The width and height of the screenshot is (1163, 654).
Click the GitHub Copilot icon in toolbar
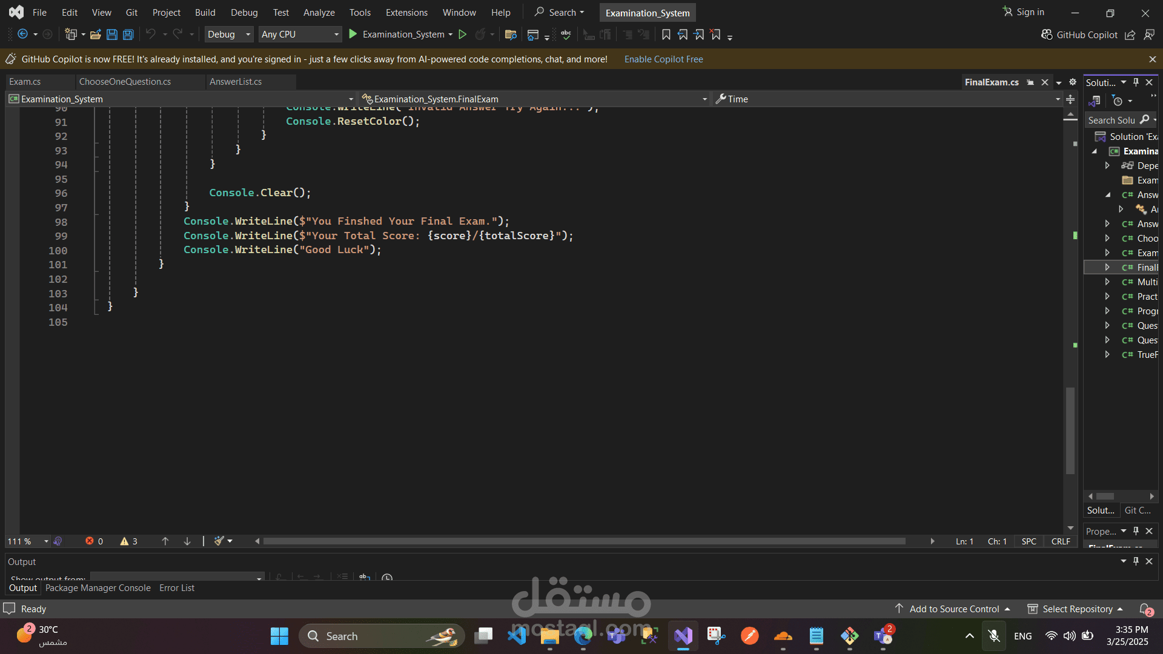click(1047, 35)
